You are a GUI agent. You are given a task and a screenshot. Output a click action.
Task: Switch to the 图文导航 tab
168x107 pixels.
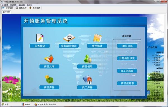tap(6, 12)
